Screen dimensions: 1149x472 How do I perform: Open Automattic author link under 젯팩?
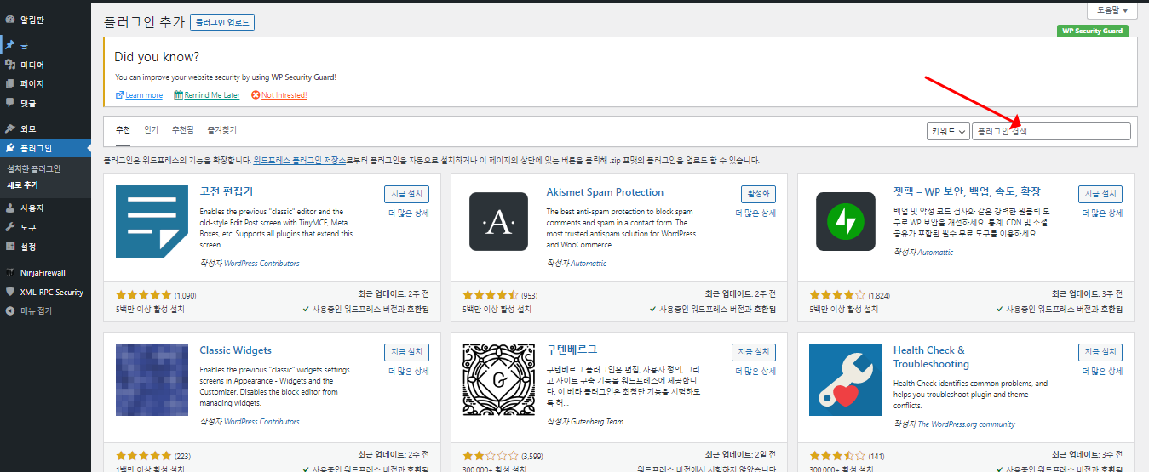pyautogui.click(x=934, y=253)
